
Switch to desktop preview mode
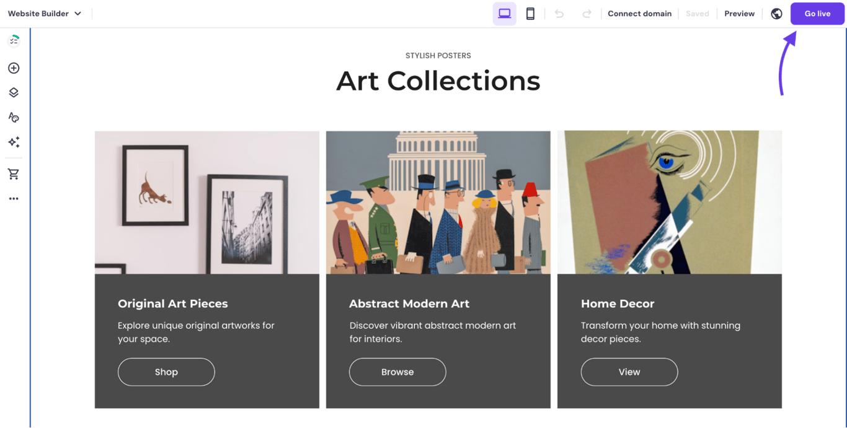[x=504, y=13]
